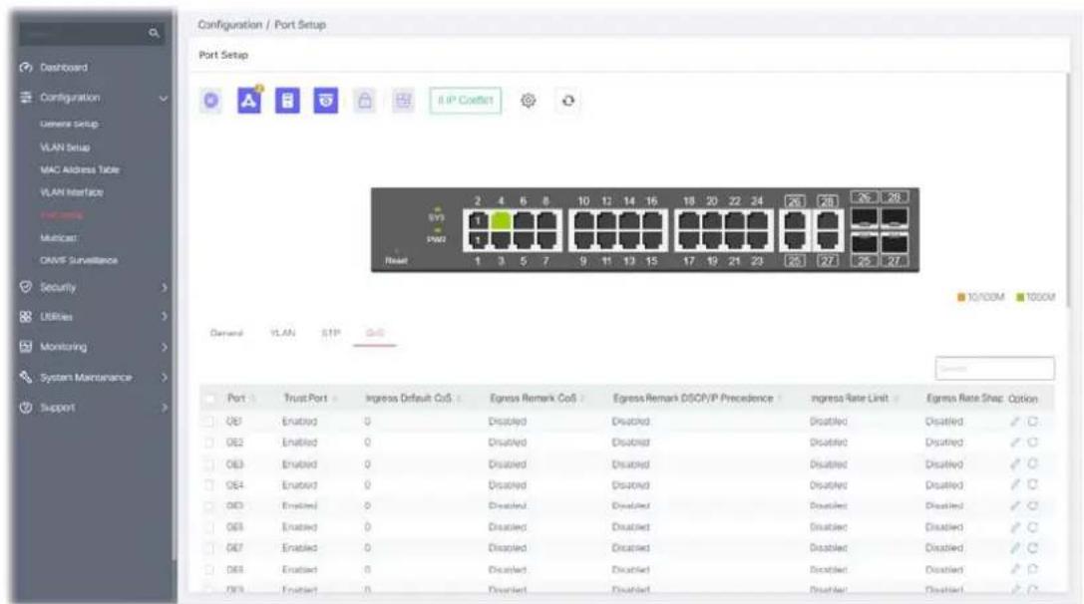This screenshot has width=1084, height=604.
Task: Select port 10 on the switch diagram
Action: 584,220
